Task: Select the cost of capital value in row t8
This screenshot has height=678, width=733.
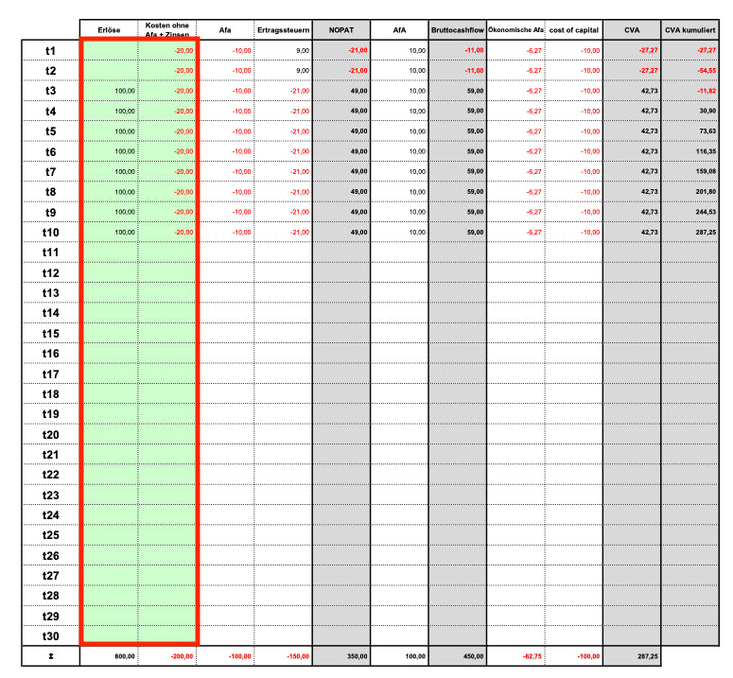Action: pos(590,192)
